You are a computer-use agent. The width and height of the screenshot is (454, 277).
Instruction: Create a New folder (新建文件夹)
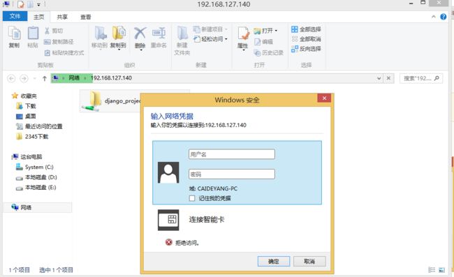(x=182, y=40)
